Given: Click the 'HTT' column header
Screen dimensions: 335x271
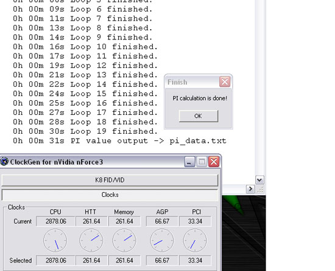Looking at the screenshot, I should (x=90, y=212).
